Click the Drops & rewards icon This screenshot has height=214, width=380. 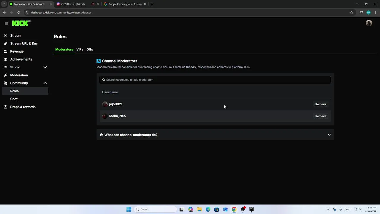[x=5, y=107]
